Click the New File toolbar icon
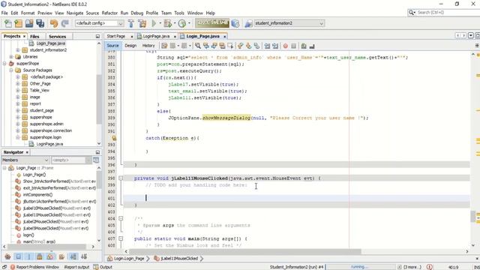Viewport: 480px width, 270px height. 8,23
